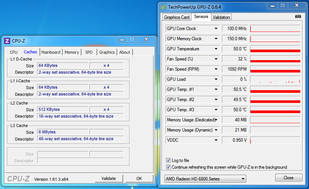This screenshot has width=309, height=189.
Task: Click the 100.0 MHz core clock value
Action: pyautogui.click(x=235, y=29)
